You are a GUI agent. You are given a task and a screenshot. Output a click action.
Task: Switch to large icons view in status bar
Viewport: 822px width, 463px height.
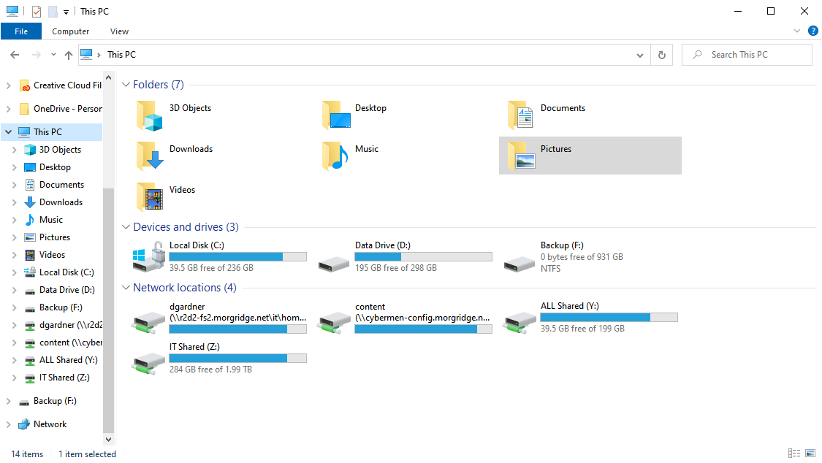(x=810, y=454)
